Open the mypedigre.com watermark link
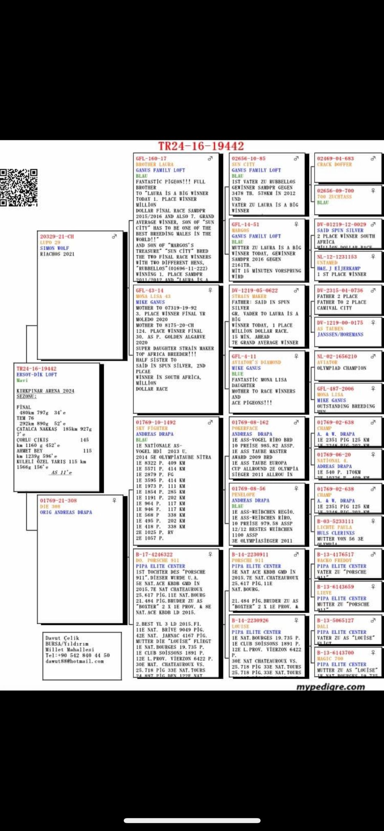Viewport: 384px width, 831px height. (330, 687)
